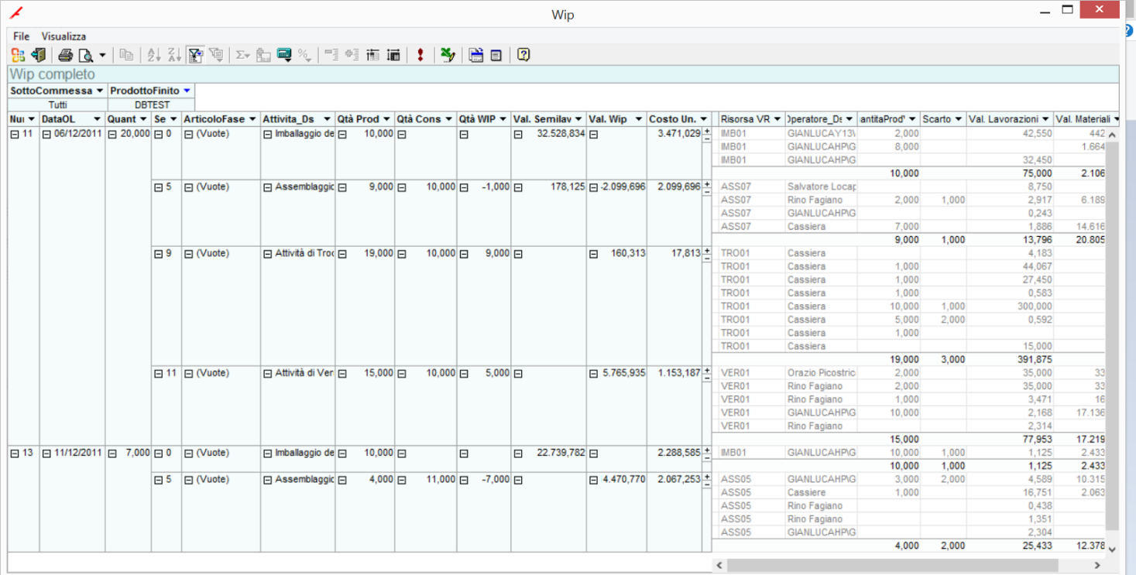Click the Office logo icon in toolbar
This screenshot has width=1136, height=575.
18,55
